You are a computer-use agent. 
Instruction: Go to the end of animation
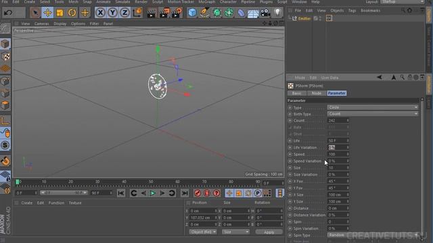(x=185, y=193)
